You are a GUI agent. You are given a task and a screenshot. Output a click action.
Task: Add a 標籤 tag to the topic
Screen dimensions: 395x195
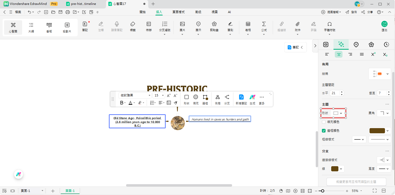coord(133,24)
